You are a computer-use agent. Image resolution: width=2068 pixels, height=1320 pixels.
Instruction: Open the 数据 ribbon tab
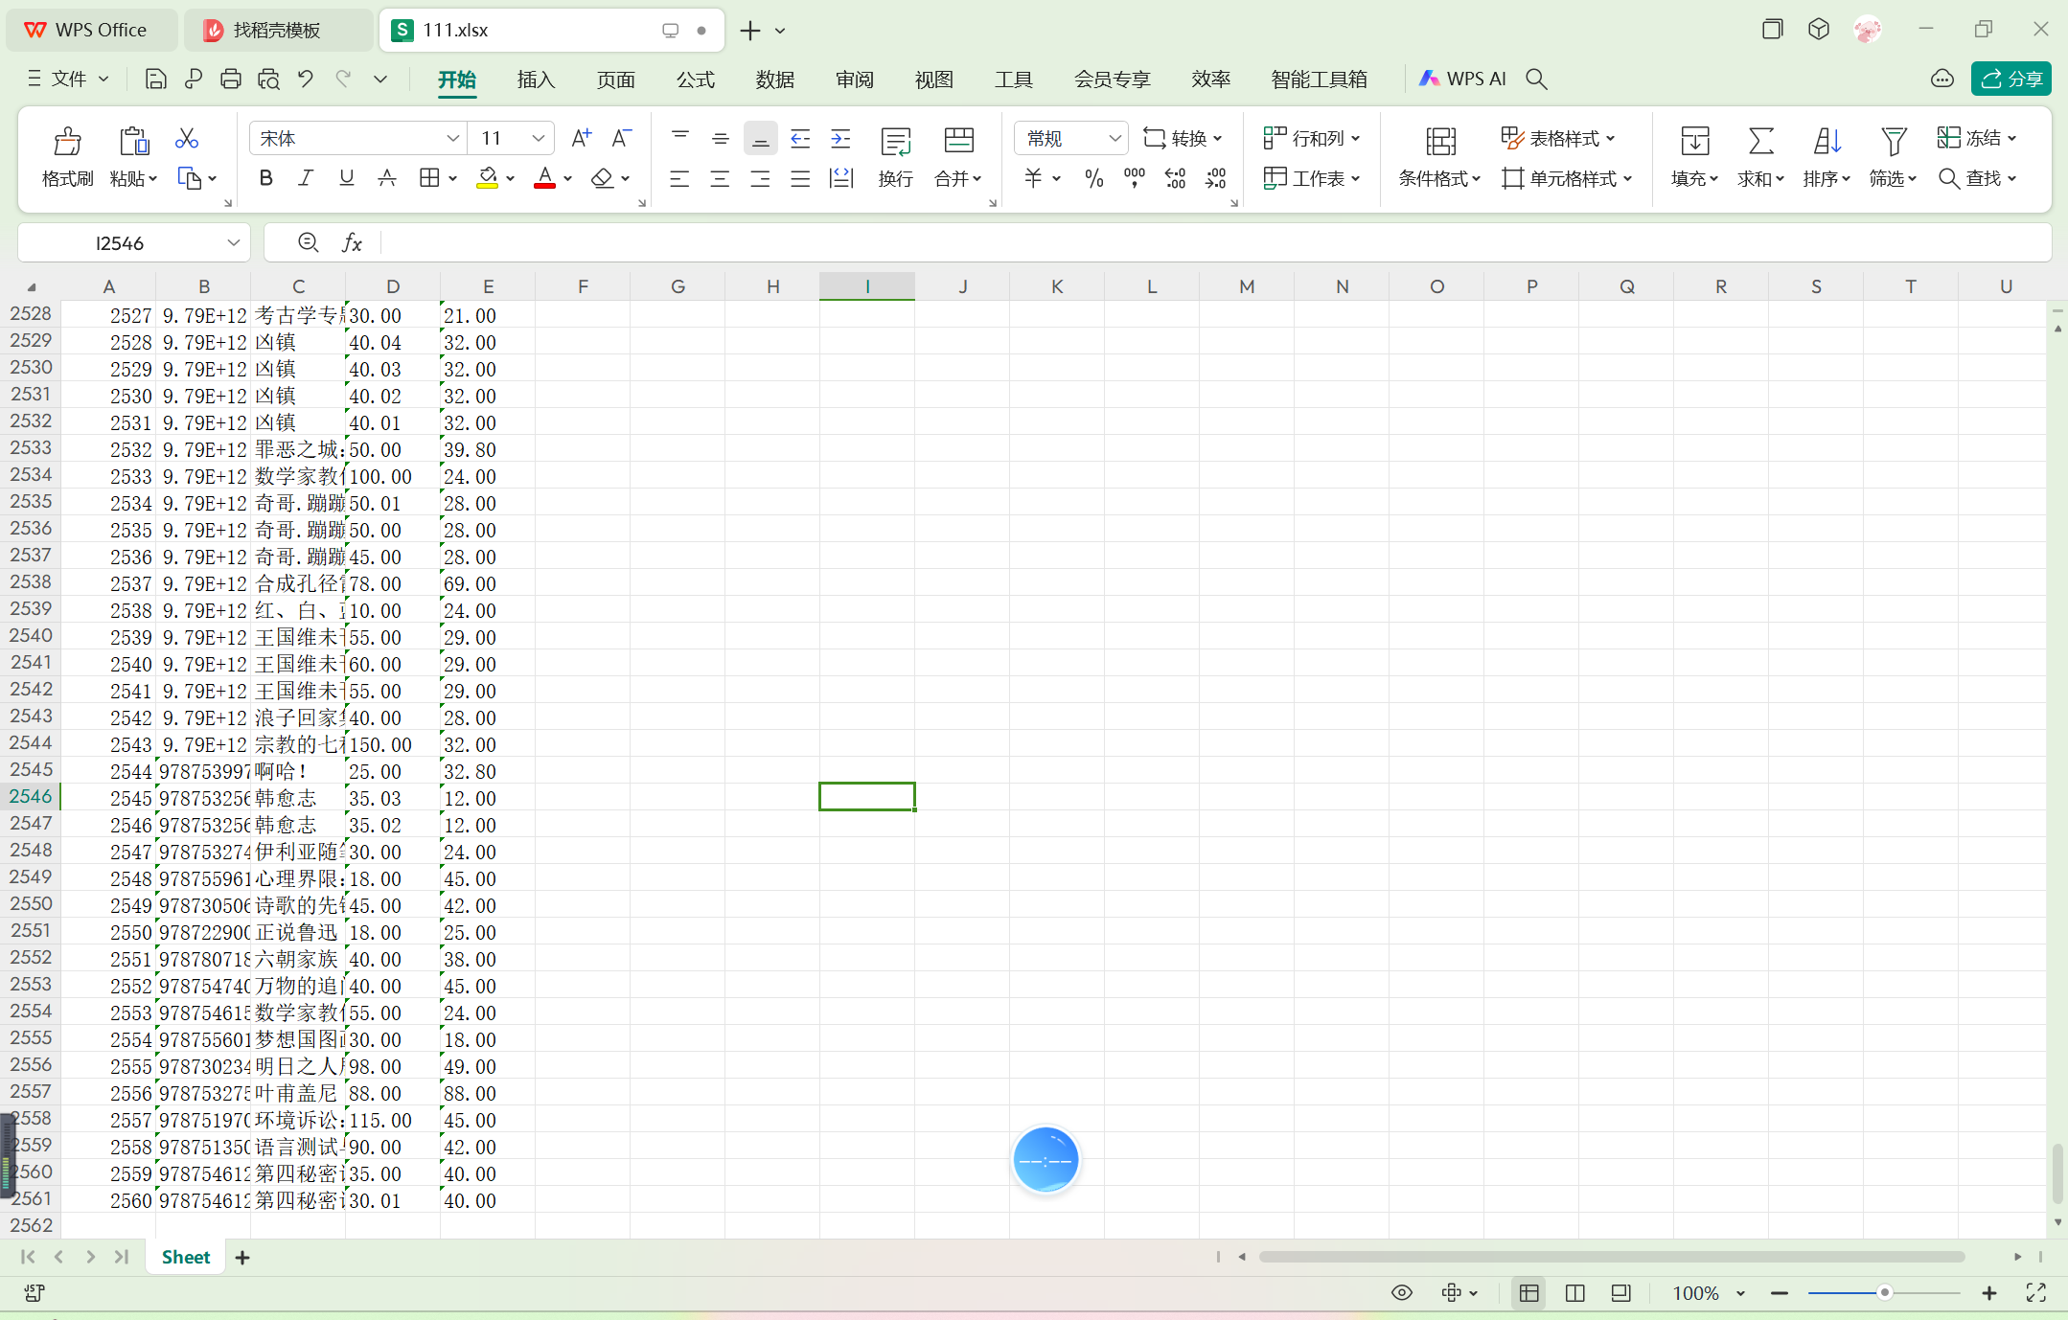(x=774, y=80)
